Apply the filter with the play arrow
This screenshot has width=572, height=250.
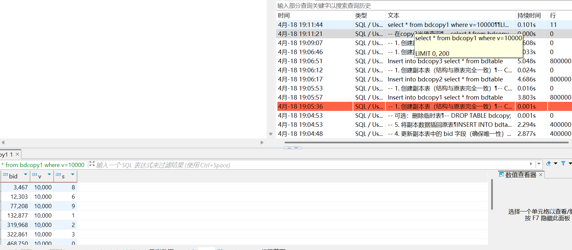[x=531, y=164]
